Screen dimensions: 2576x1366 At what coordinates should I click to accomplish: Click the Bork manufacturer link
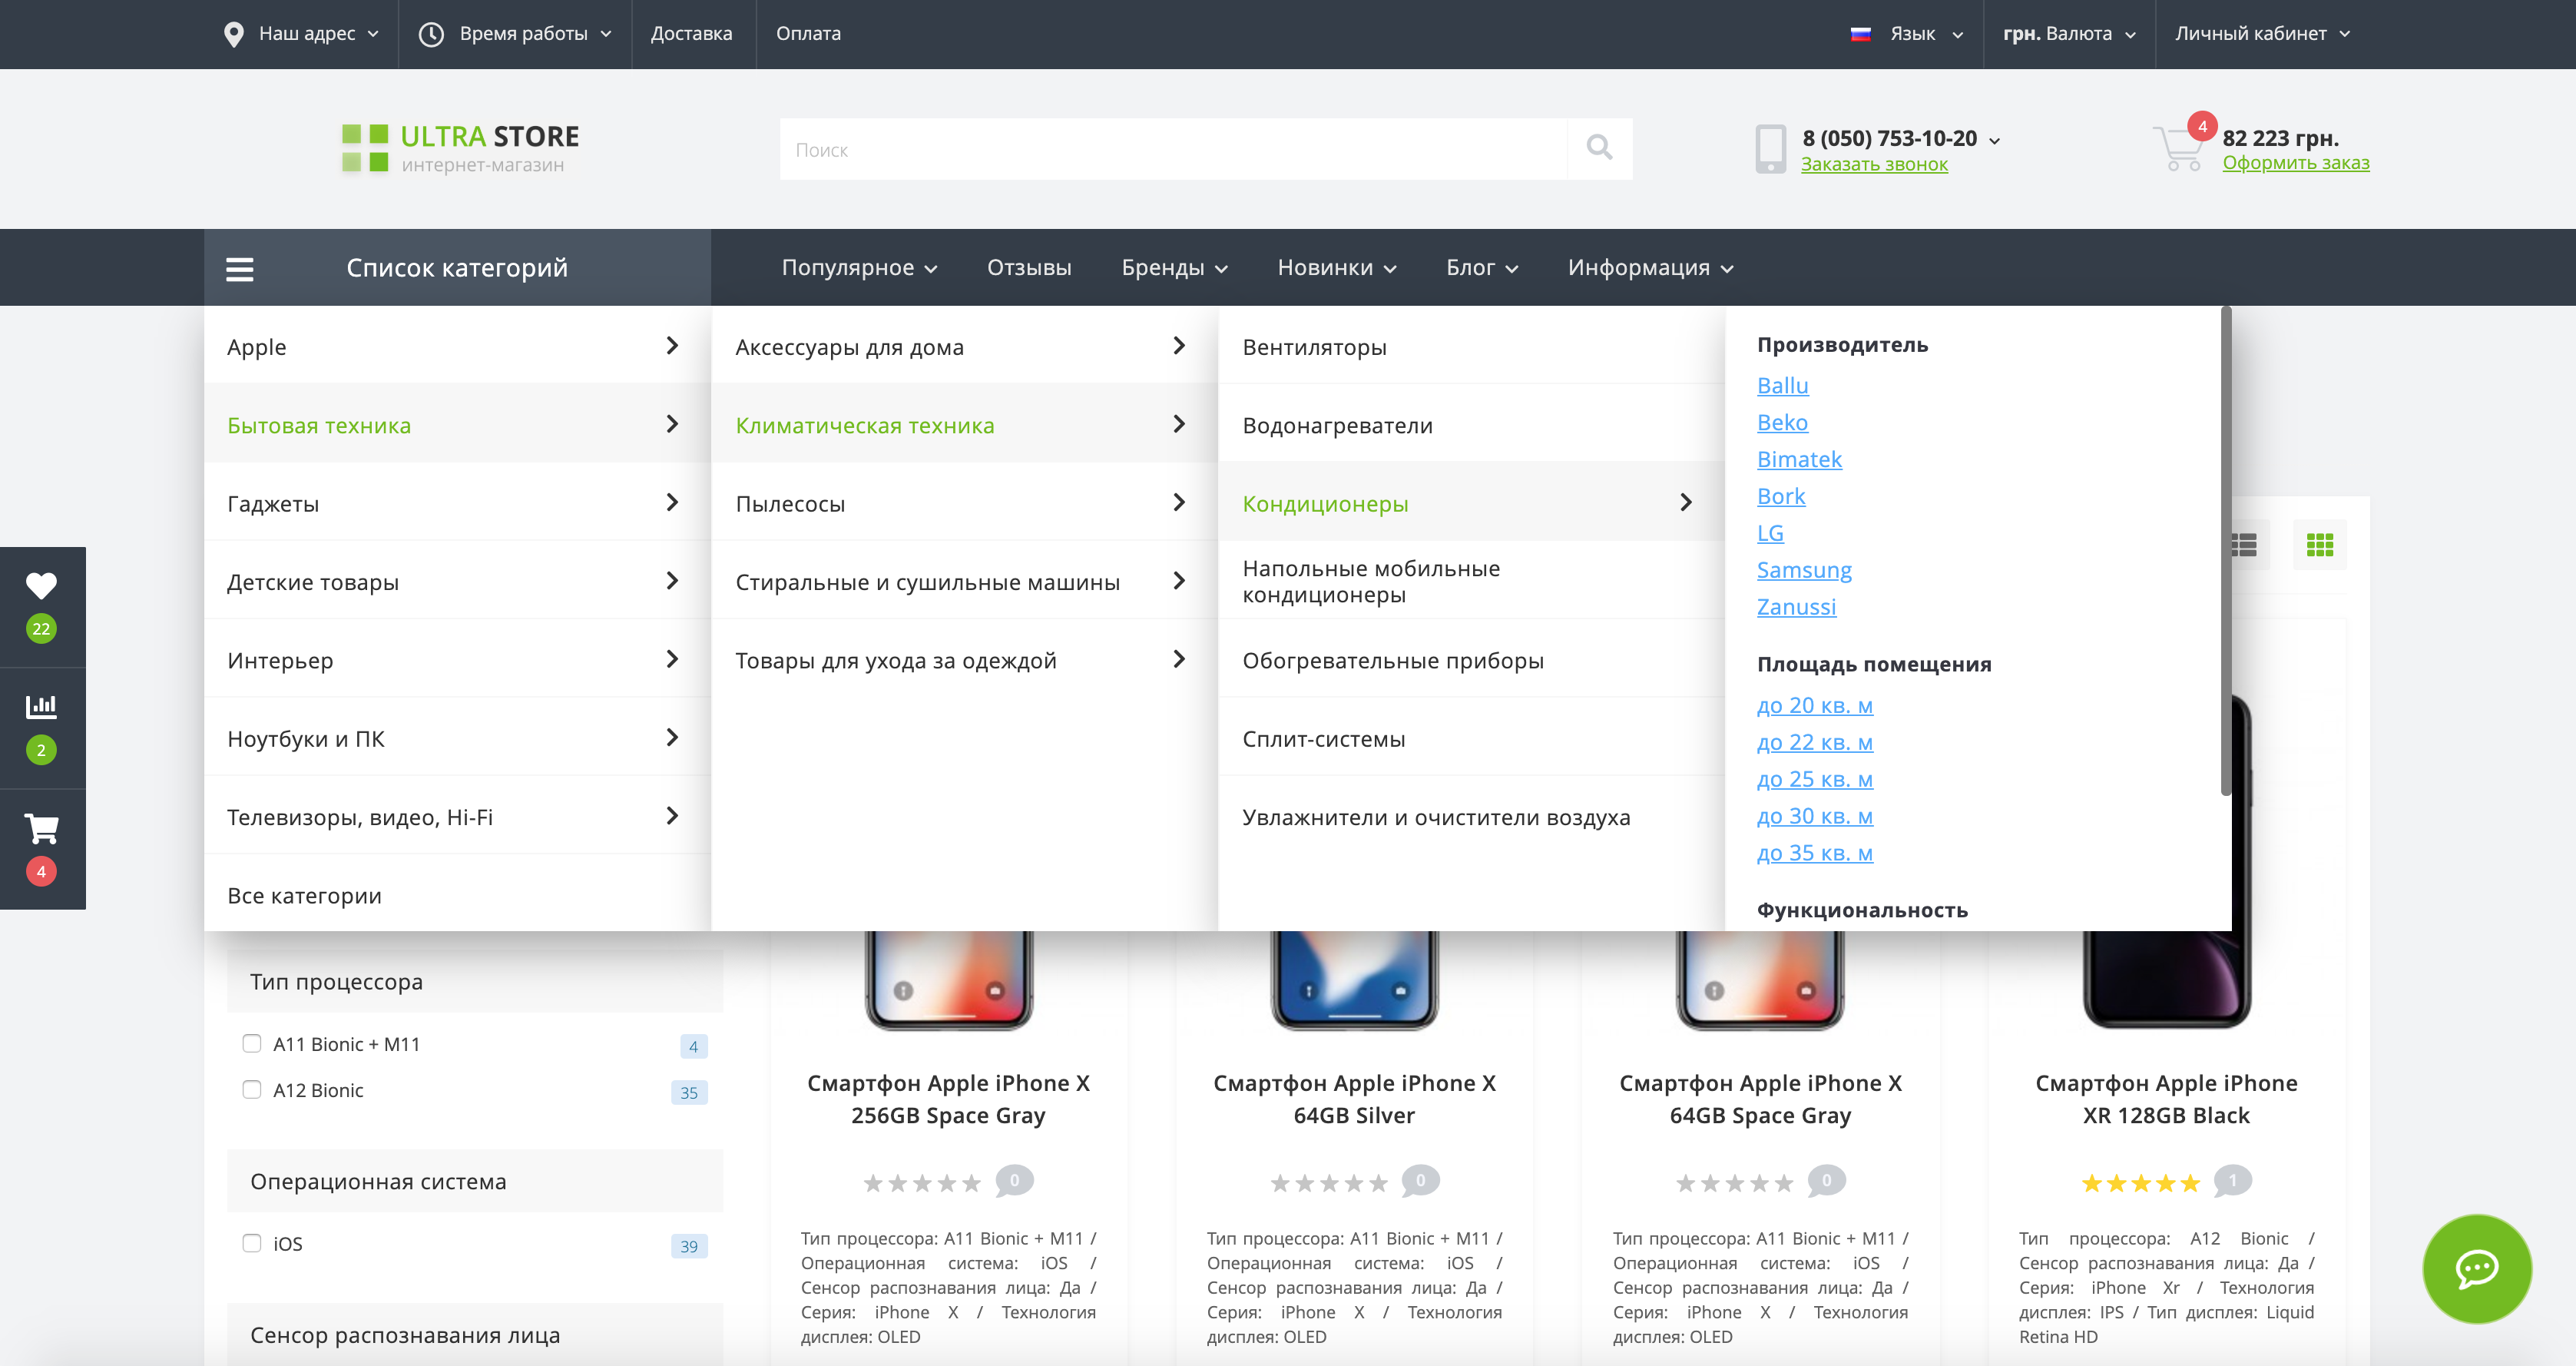[1780, 496]
